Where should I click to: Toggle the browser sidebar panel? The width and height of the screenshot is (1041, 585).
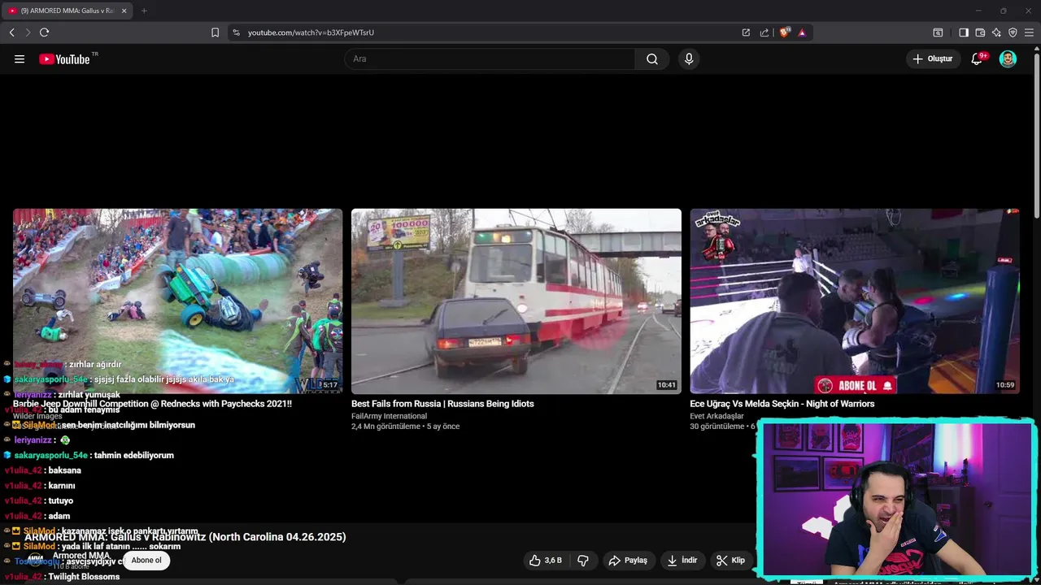tap(964, 32)
